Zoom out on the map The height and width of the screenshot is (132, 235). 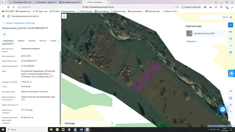coord(231,118)
